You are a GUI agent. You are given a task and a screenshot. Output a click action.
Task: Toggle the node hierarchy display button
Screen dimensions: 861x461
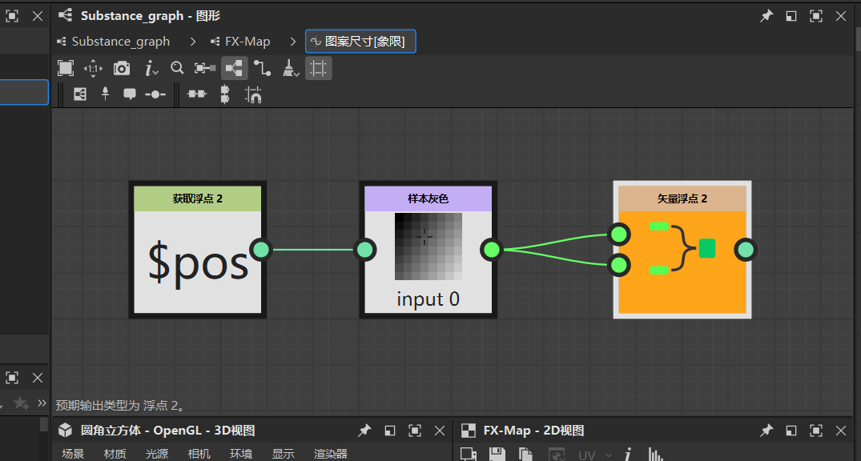(235, 68)
